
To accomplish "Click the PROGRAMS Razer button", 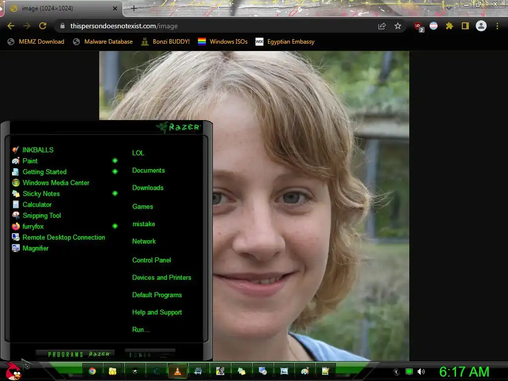I will [x=75, y=354].
